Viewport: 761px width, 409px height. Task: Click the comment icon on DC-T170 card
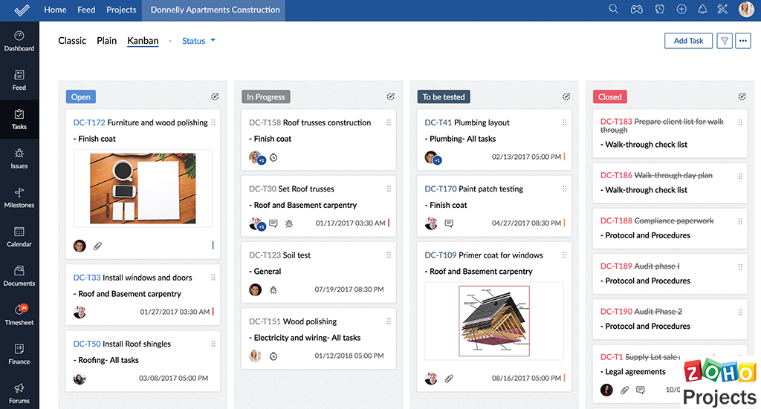tap(449, 223)
